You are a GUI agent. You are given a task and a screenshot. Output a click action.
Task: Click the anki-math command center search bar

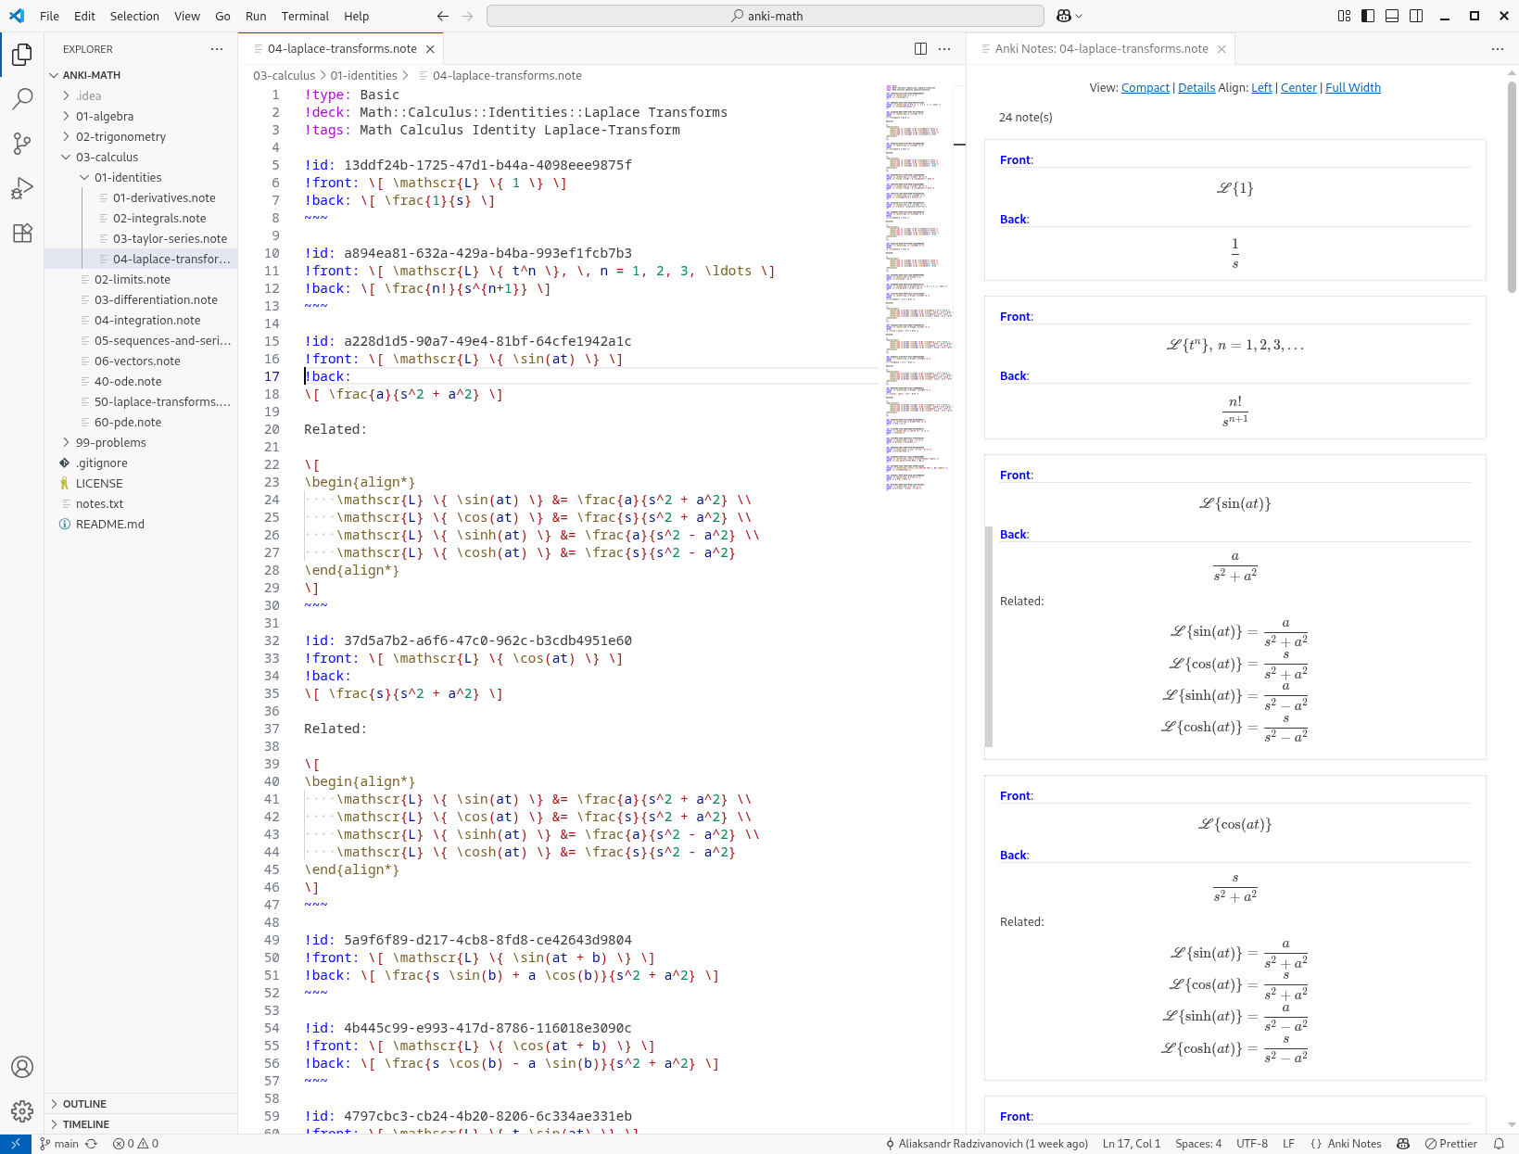tap(765, 16)
